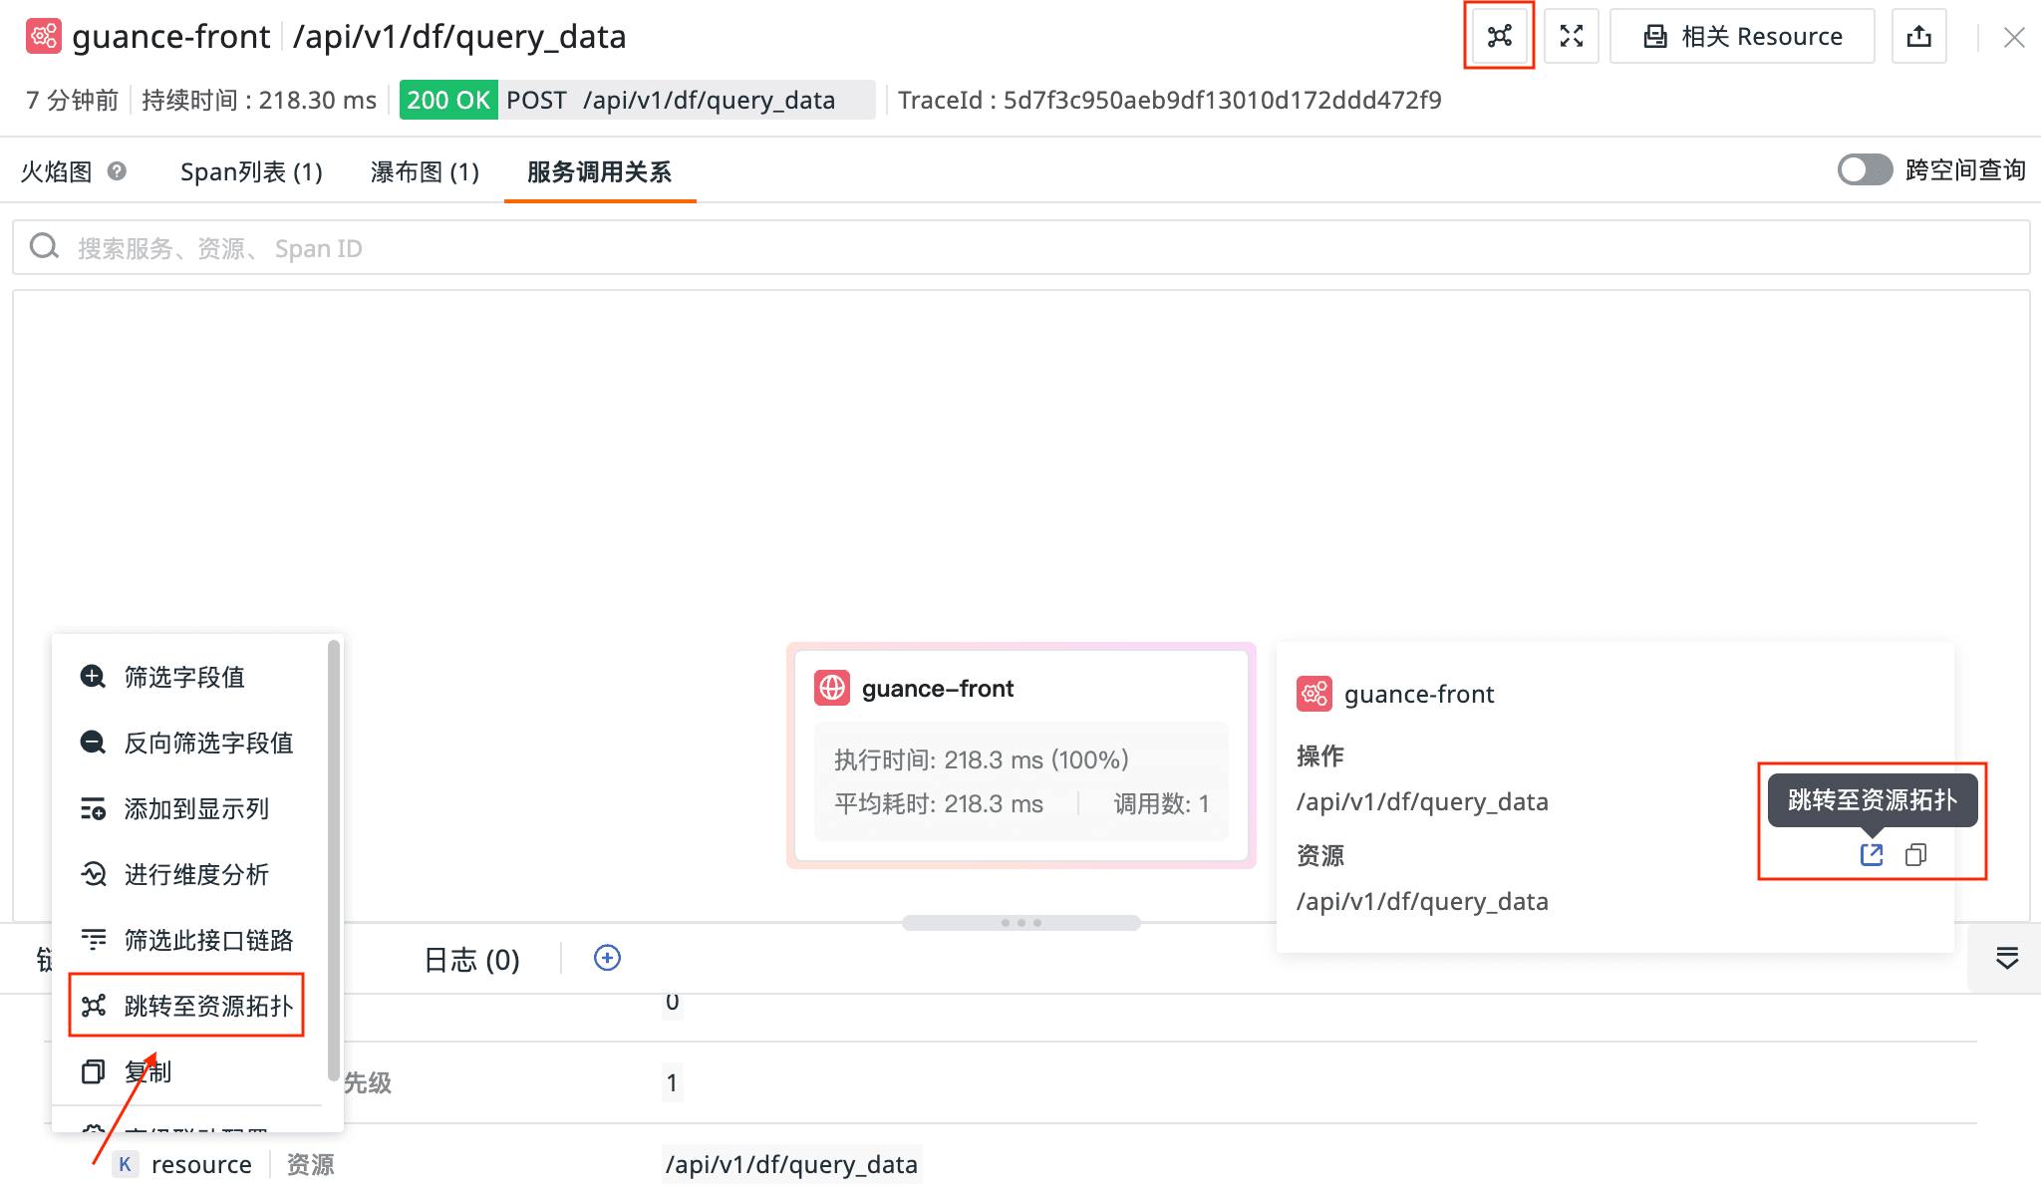
Task: Click the fullscreen expand icon
Action: [1571, 37]
